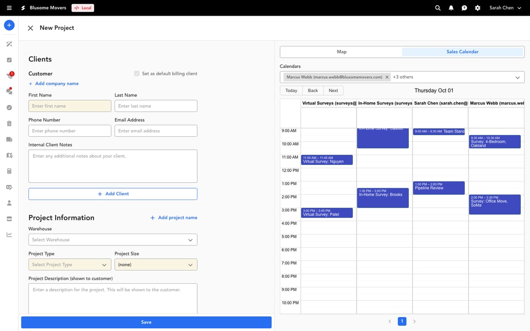Select page 1 in calendar pagination
This screenshot has height=331, width=530.
pos(402,322)
